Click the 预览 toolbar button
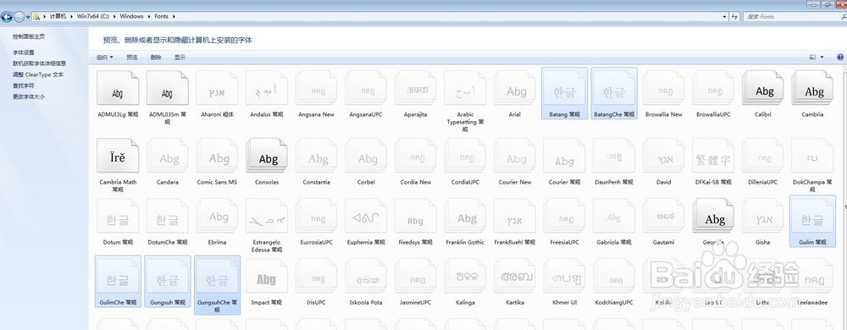The width and height of the screenshot is (847, 330). [132, 58]
